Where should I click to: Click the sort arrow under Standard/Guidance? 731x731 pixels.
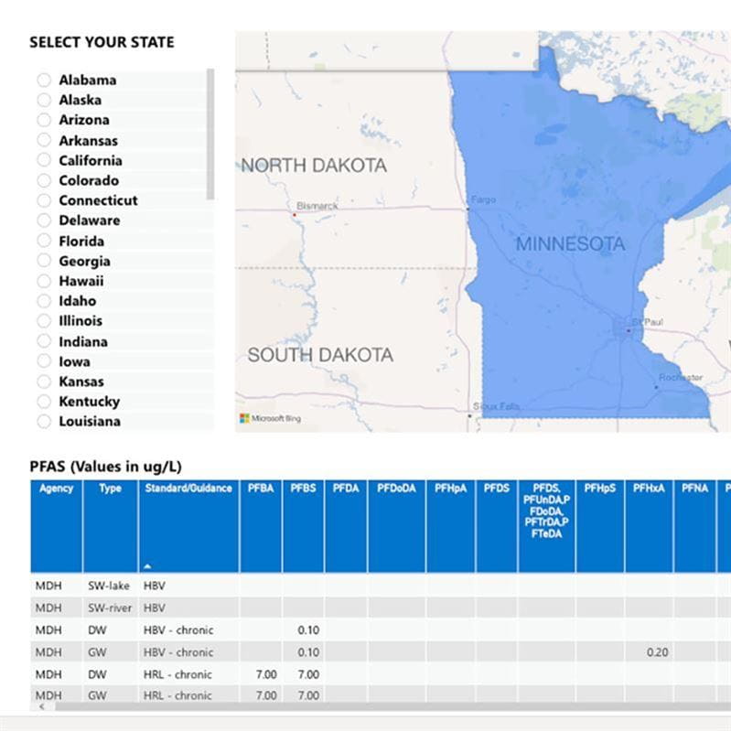147,566
